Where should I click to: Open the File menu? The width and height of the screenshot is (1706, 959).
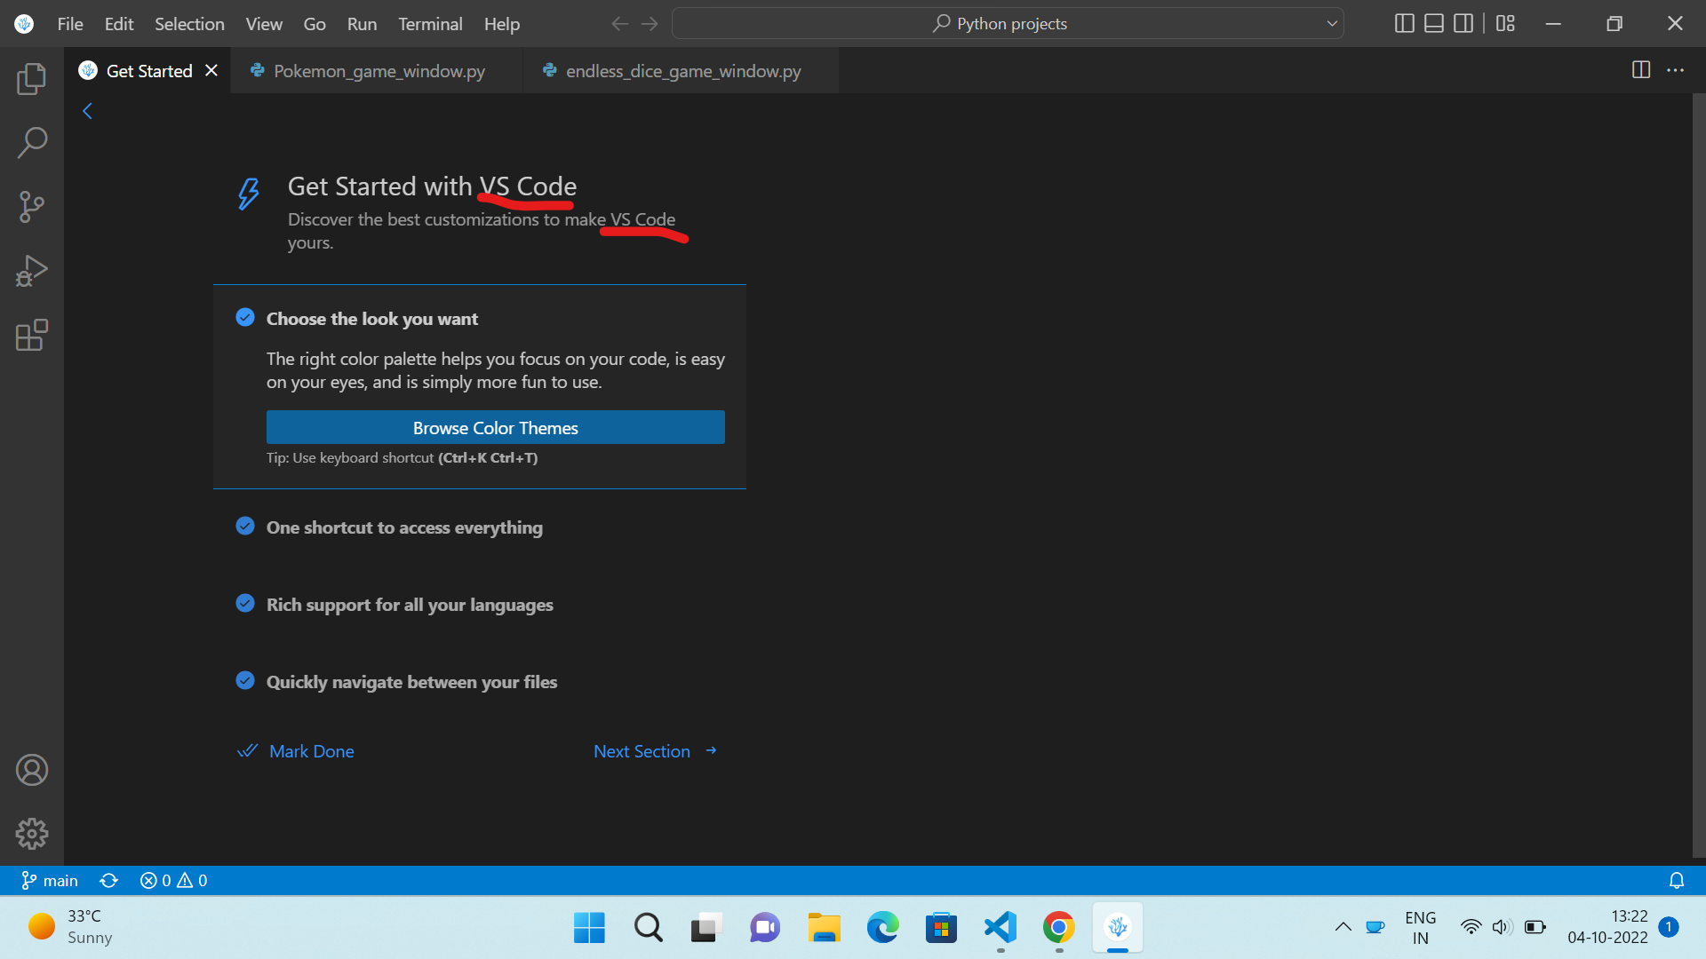click(x=70, y=24)
